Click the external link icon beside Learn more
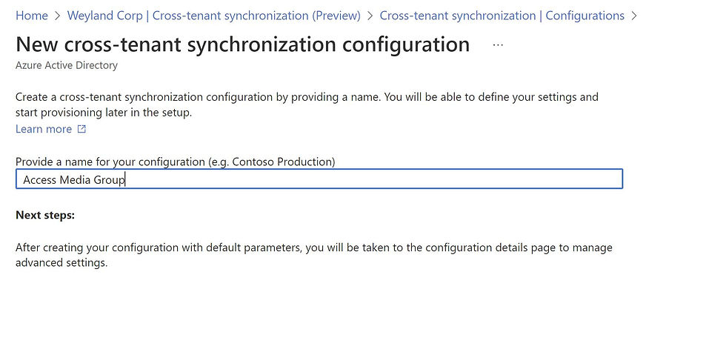 click(81, 129)
